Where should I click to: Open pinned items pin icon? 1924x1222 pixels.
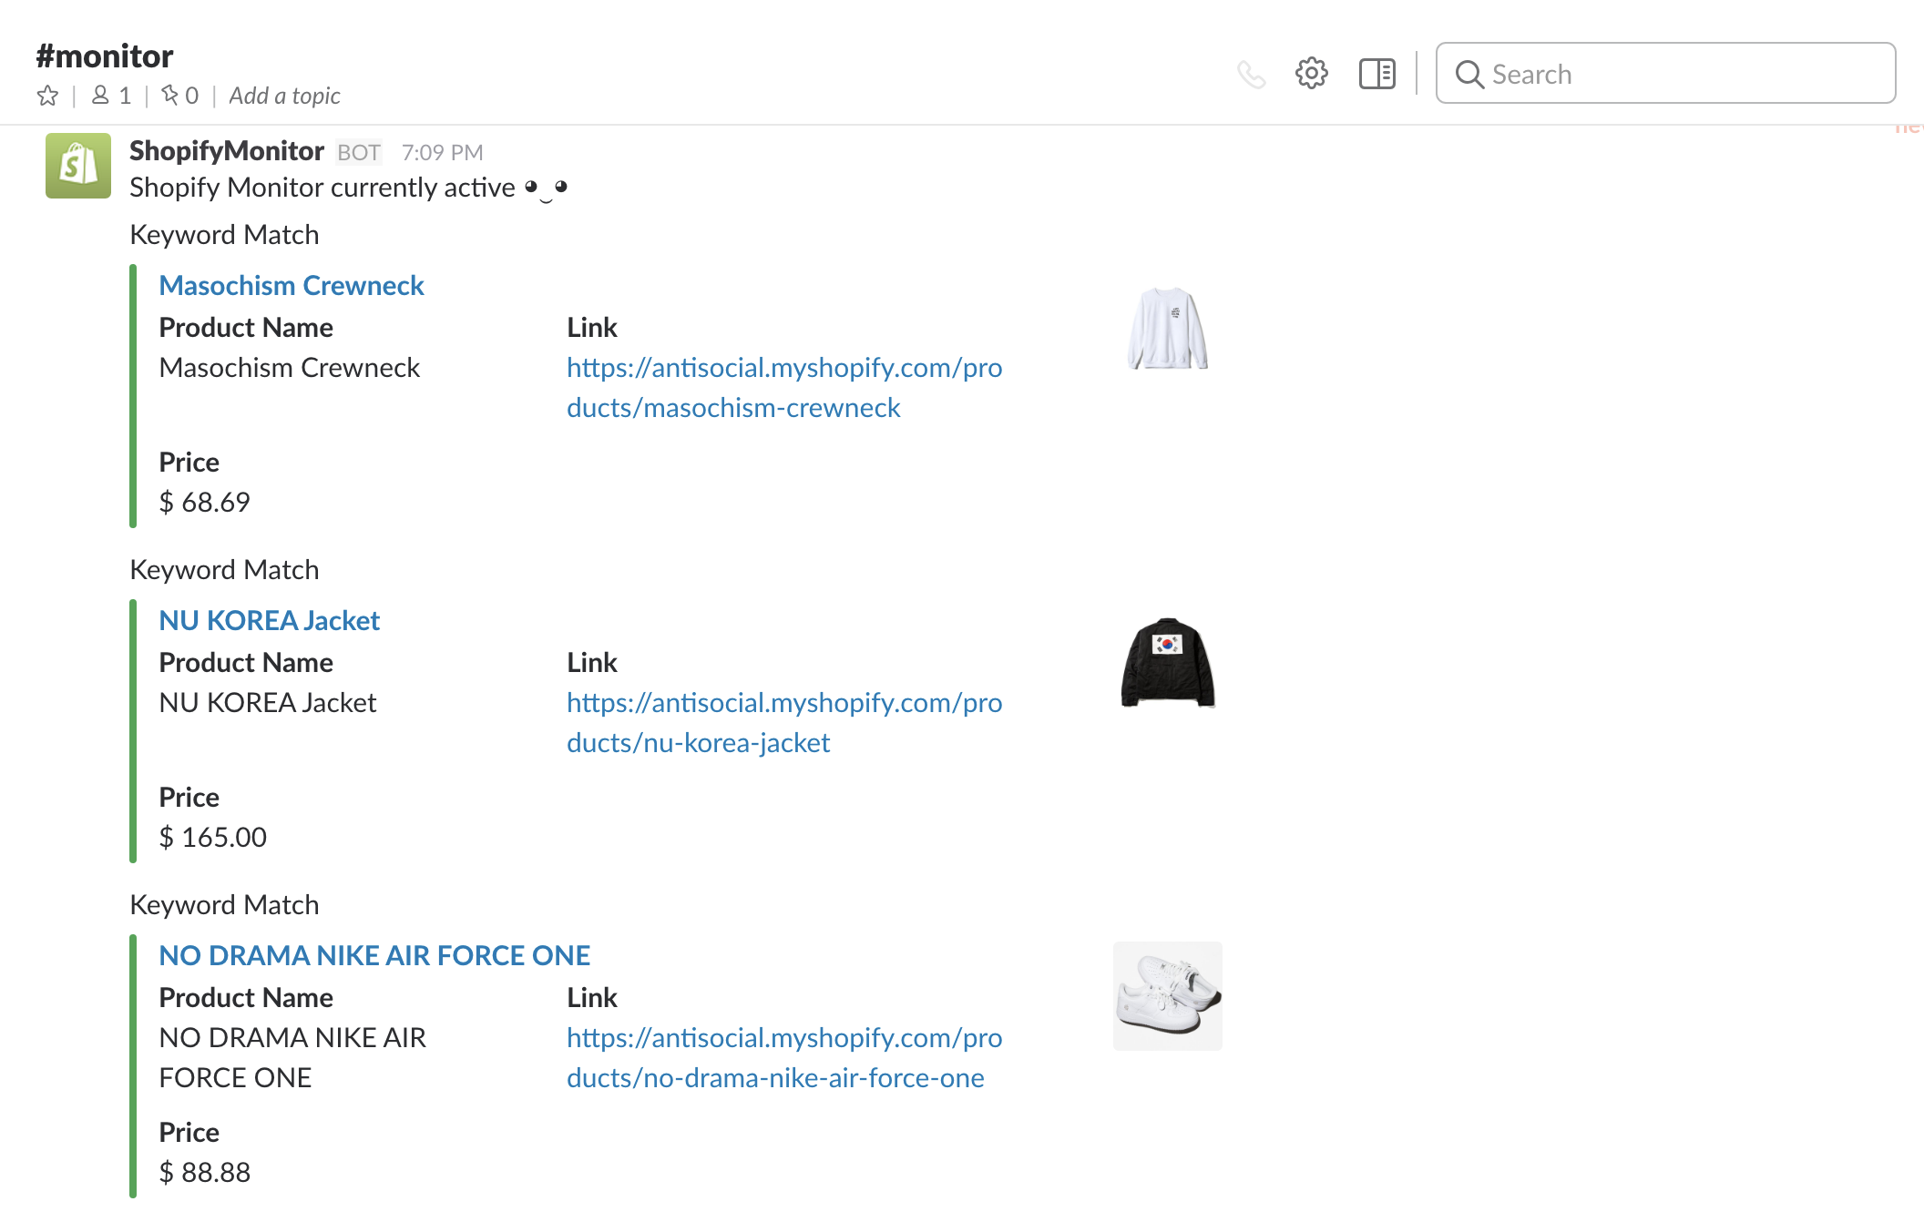[169, 96]
